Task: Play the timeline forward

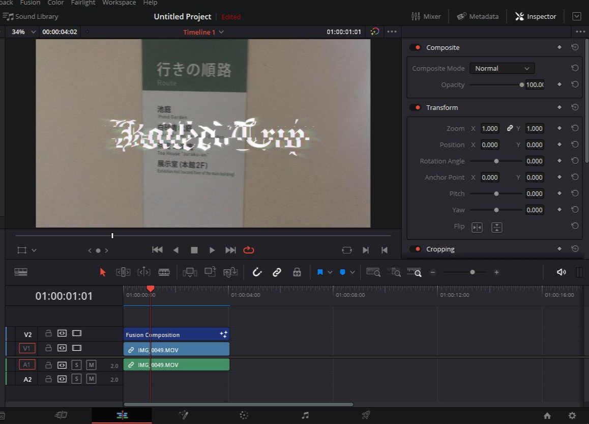Action: pos(212,250)
